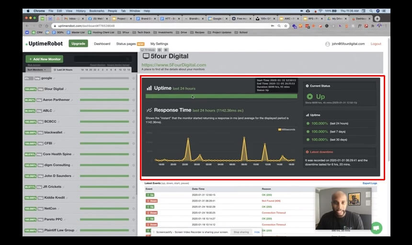Viewport: 412px width, 245px height.
Task: Click the gear icon on the NetCon row
Action: (134, 209)
